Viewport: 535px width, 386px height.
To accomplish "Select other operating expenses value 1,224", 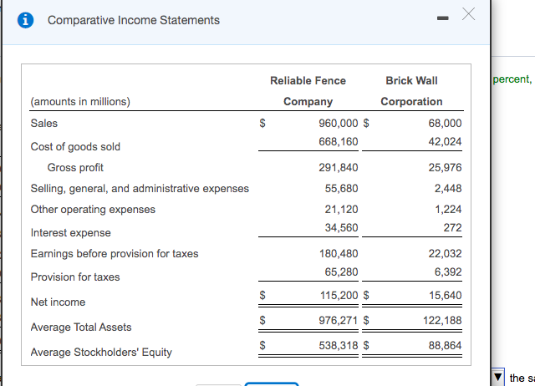I will point(448,209).
